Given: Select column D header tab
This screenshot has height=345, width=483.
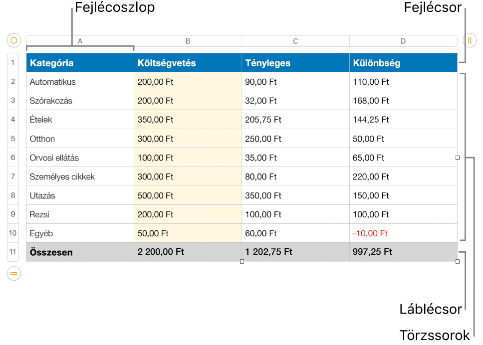Looking at the screenshot, I should [x=403, y=41].
